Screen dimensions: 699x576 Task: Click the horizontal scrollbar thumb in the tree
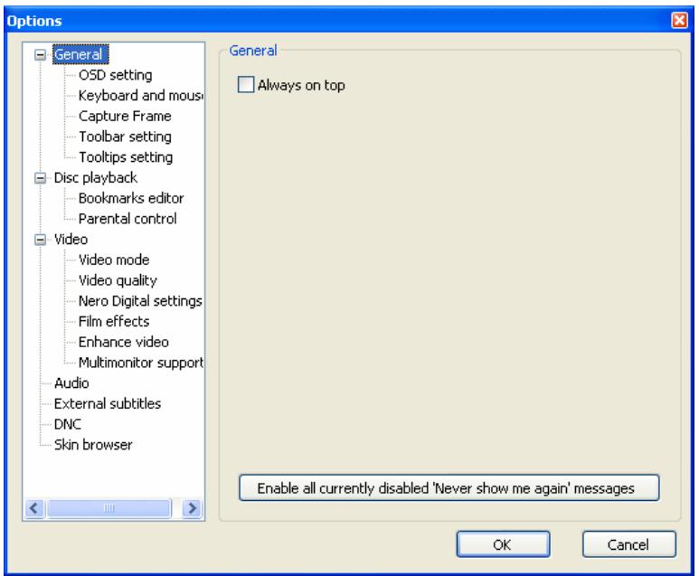(109, 508)
